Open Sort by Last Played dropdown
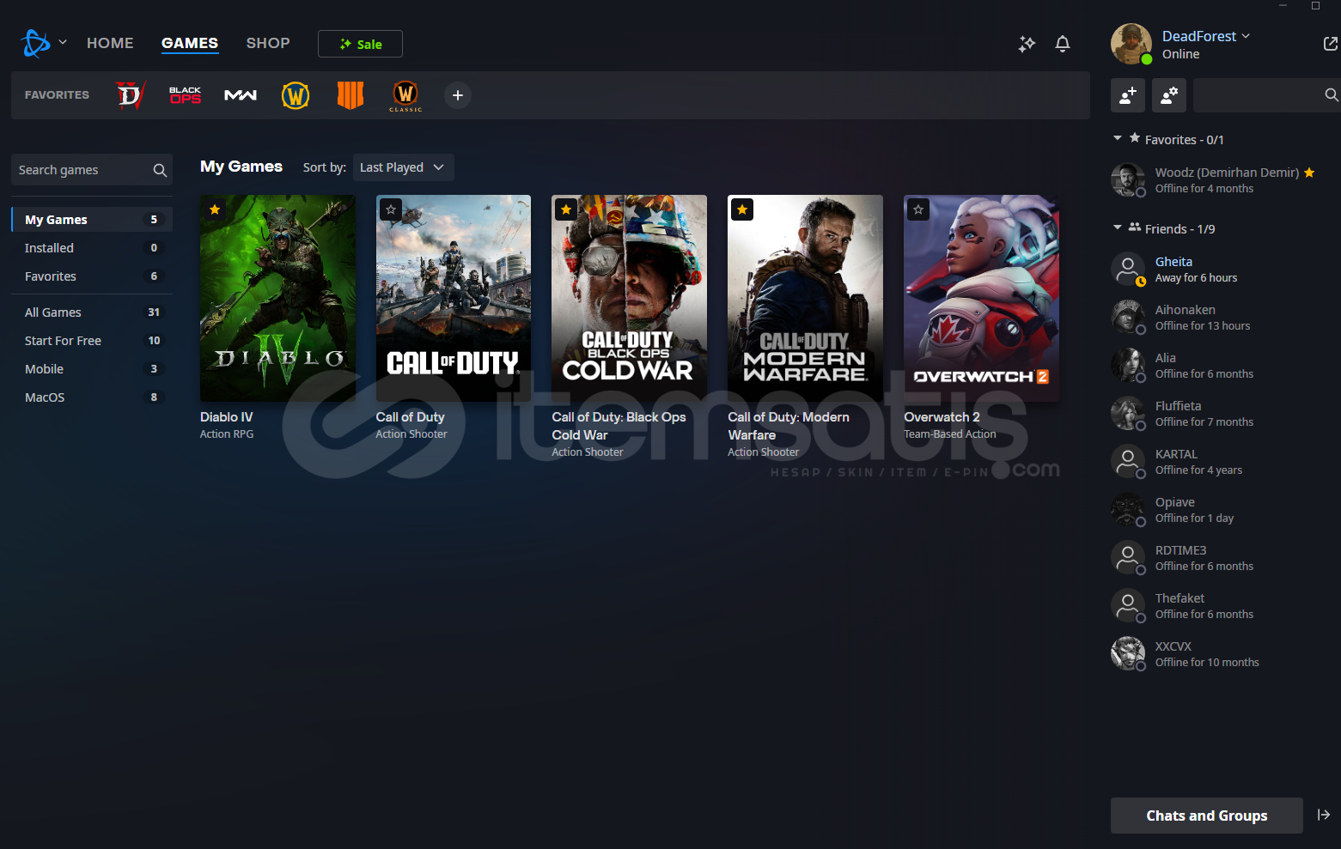1341x849 pixels. [403, 167]
